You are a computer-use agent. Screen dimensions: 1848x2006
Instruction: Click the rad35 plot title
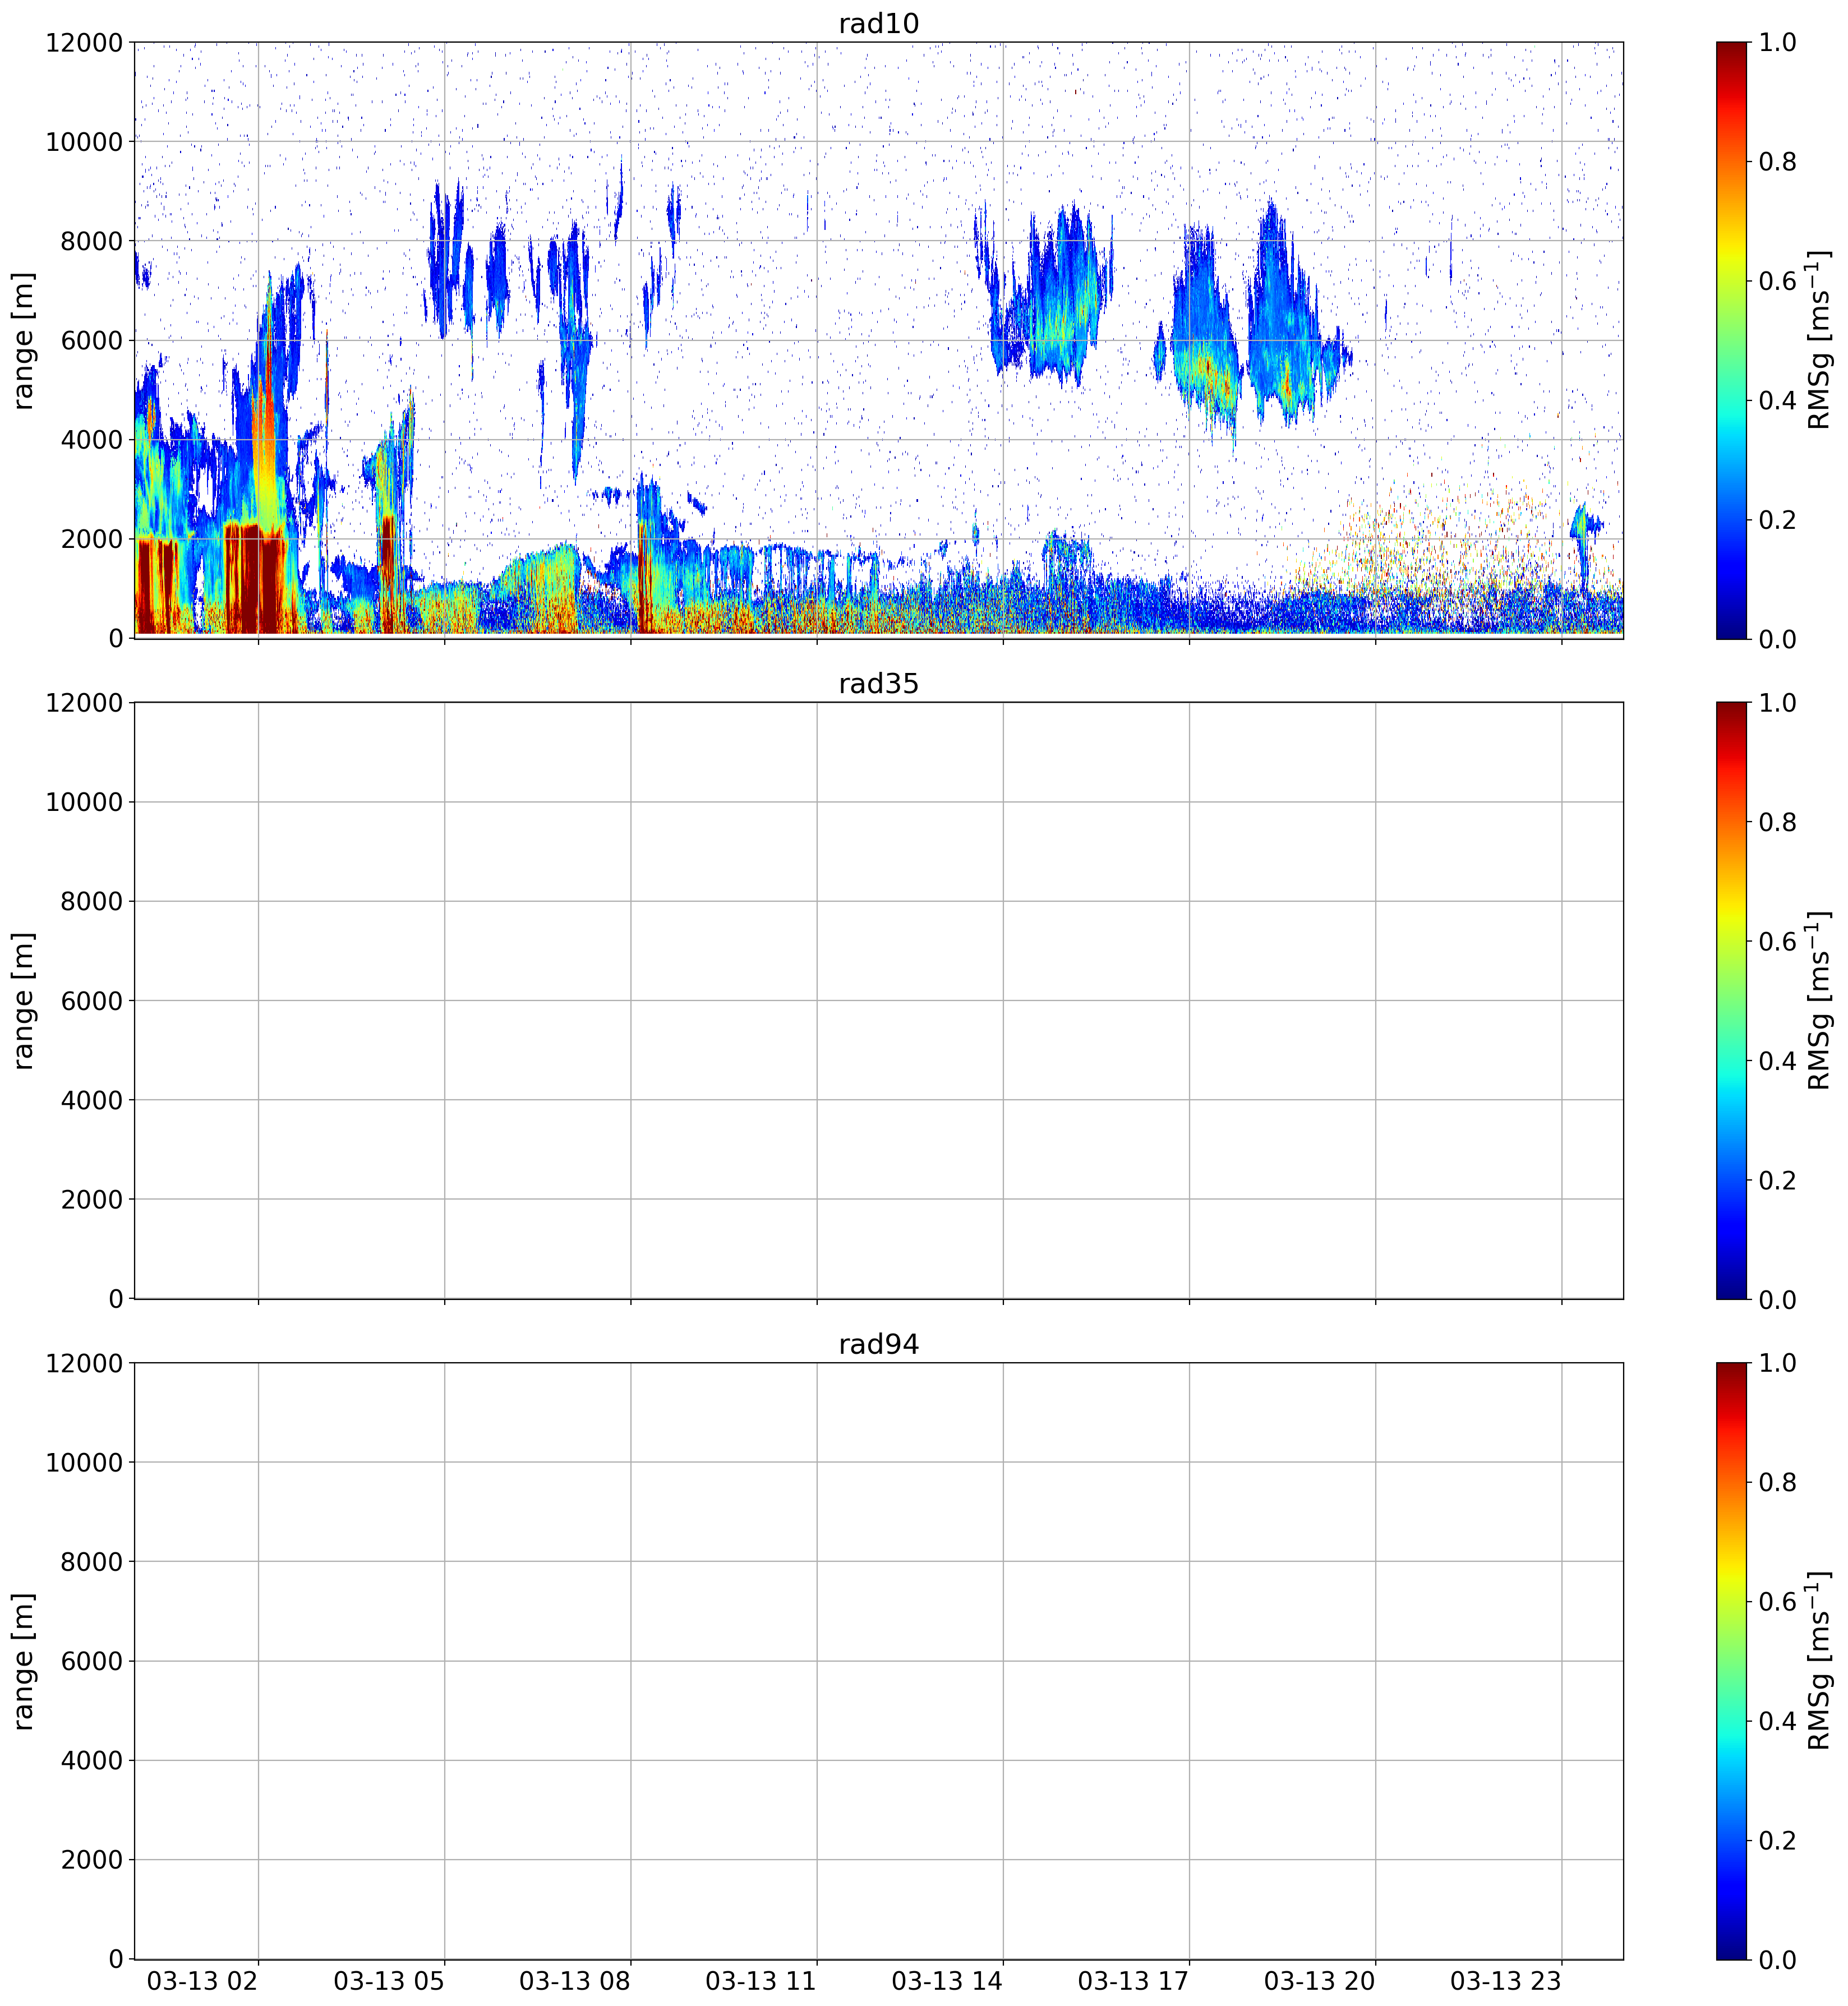(x=878, y=684)
